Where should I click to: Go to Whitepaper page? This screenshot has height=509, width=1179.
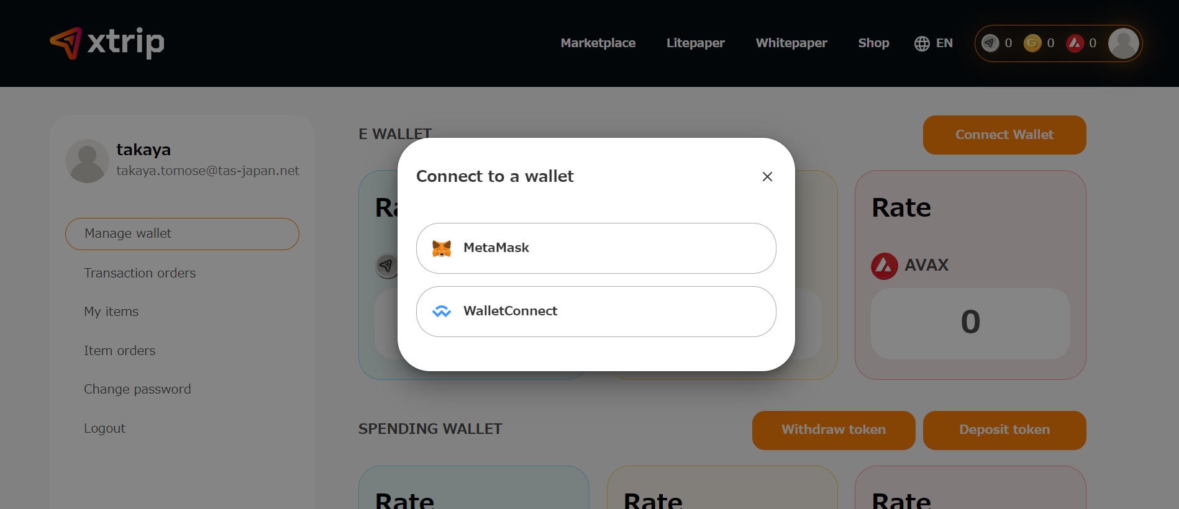click(x=791, y=43)
